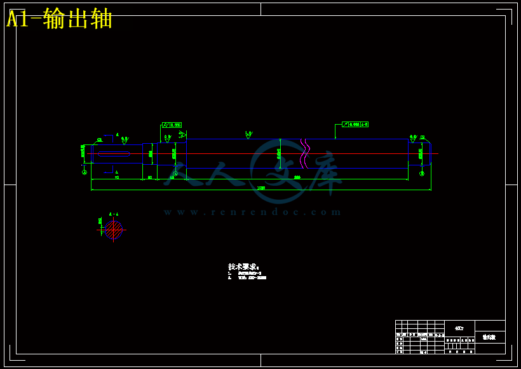Click the magenta break lines on the shaft

[x=305, y=154]
